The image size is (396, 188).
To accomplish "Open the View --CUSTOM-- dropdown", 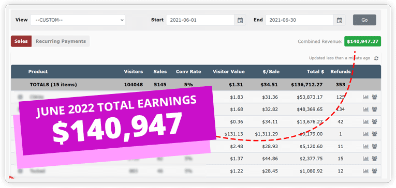I will pos(78,20).
